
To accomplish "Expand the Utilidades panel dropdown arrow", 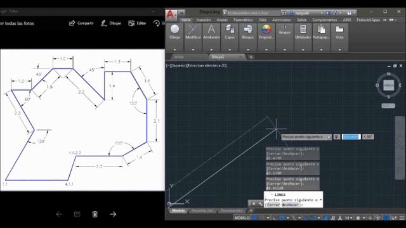I will coord(303,49).
